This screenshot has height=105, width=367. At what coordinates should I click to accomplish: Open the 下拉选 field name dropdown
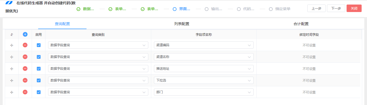pos(204,80)
